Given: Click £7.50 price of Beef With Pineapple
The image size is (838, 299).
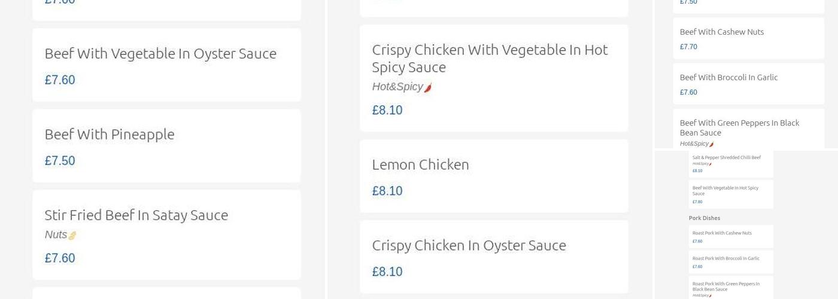Looking at the screenshot, I should click(x=60, y=161).
